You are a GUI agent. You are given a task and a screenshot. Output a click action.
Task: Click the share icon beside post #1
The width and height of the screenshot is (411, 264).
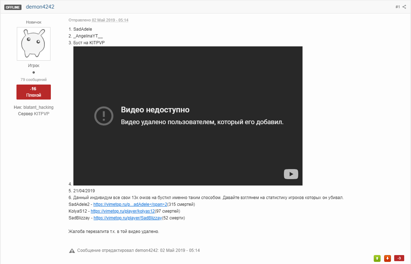(x=404, y=7)
